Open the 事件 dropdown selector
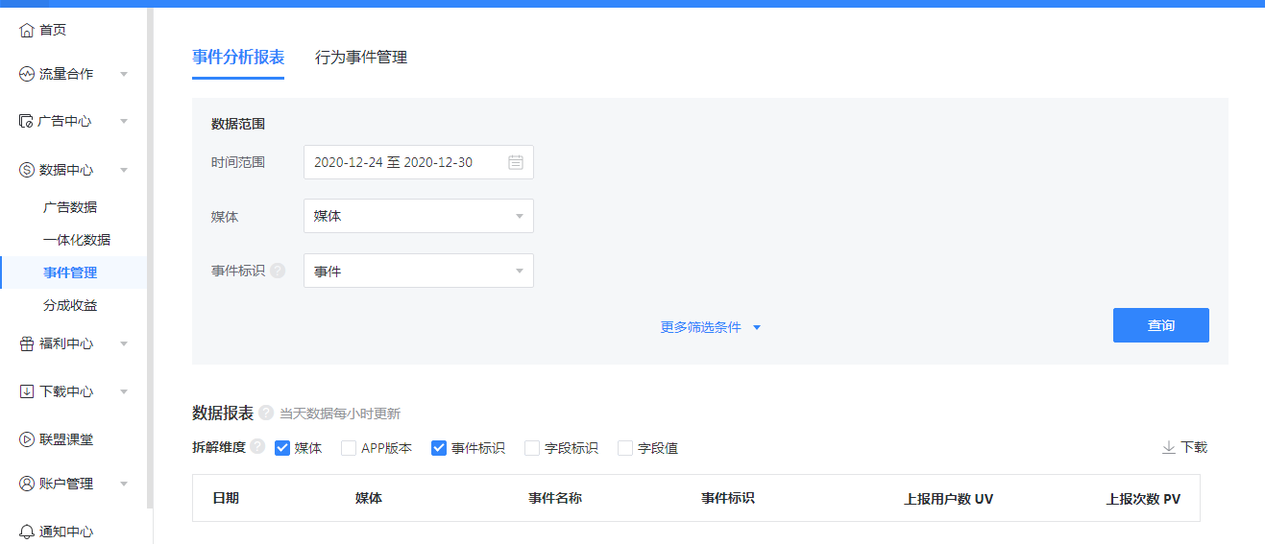 (418, 272)
